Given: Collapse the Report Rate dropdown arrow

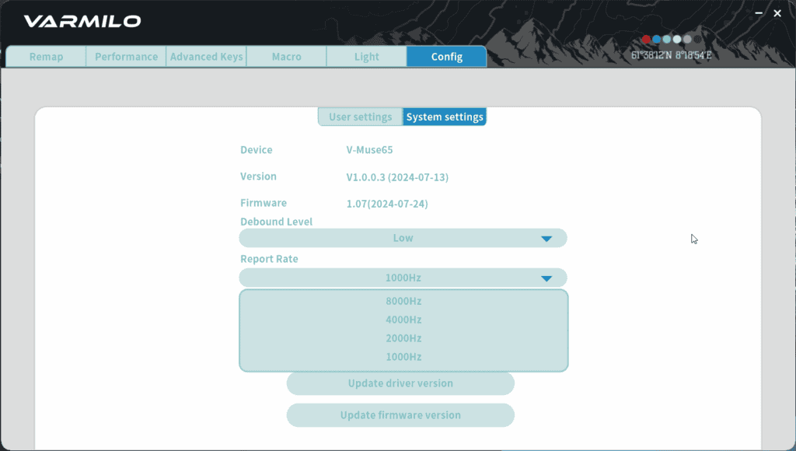Looking at the screenshot, I should [x=546, y=278].
